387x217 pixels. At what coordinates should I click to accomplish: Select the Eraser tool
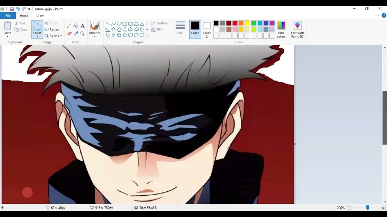coord(69,33)
